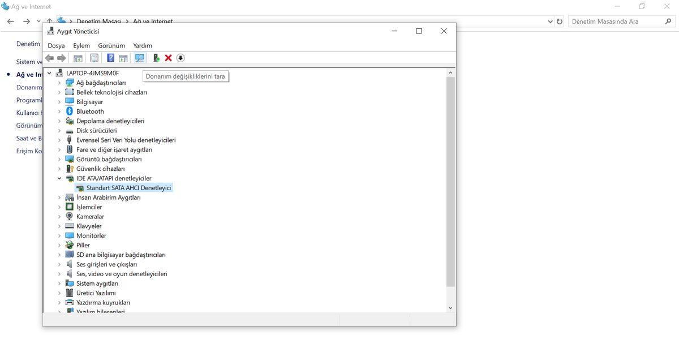Viewport: 679px width, 361px height.
Task: Click the Back navigation arrow in Aygıt Yöneticisi
Action: pos(49,57)
